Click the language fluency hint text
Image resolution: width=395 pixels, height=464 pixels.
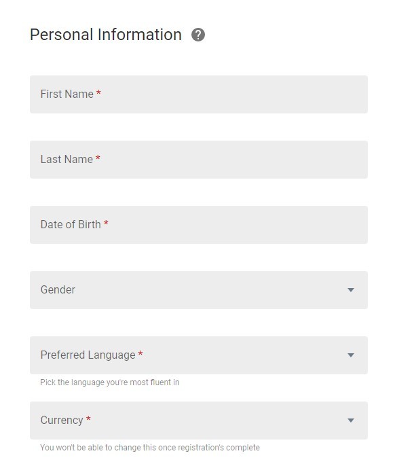click(x=110, y=382)
